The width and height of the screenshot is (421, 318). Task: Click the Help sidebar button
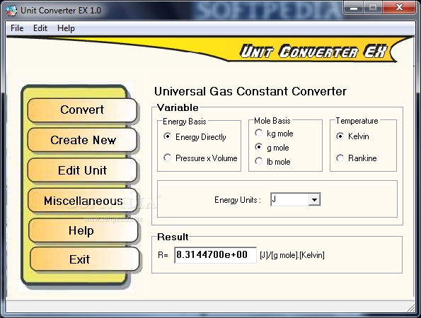83,230
